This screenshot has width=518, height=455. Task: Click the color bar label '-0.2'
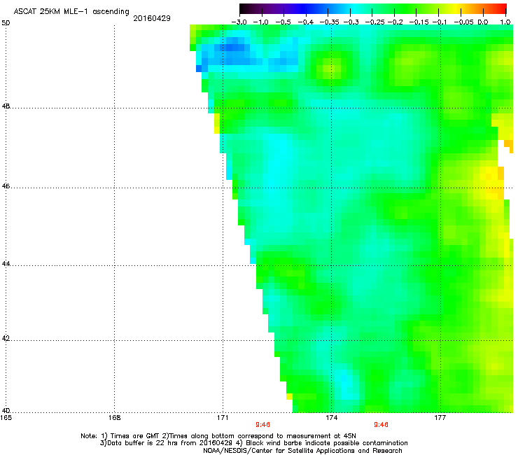tap(395, 22)
